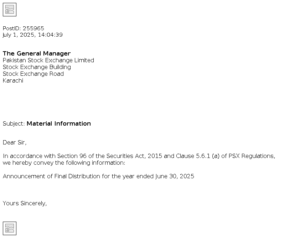Click the word Karachi
This screenshot has height=238, width=284.
tap(13, 81)
